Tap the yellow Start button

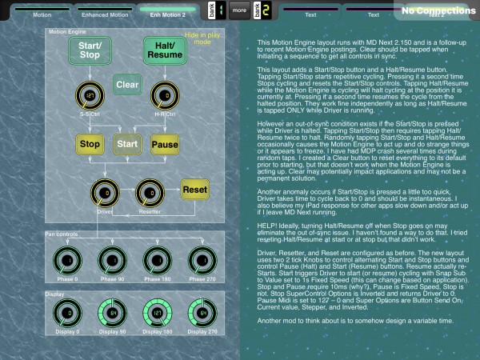pos(127,144)
